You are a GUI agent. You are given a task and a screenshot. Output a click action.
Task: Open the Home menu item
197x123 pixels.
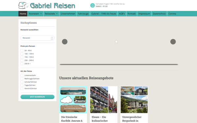point(23,14)
